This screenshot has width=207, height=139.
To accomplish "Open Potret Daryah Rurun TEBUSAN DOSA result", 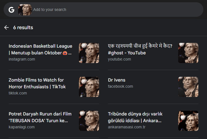I will point(40,117).
